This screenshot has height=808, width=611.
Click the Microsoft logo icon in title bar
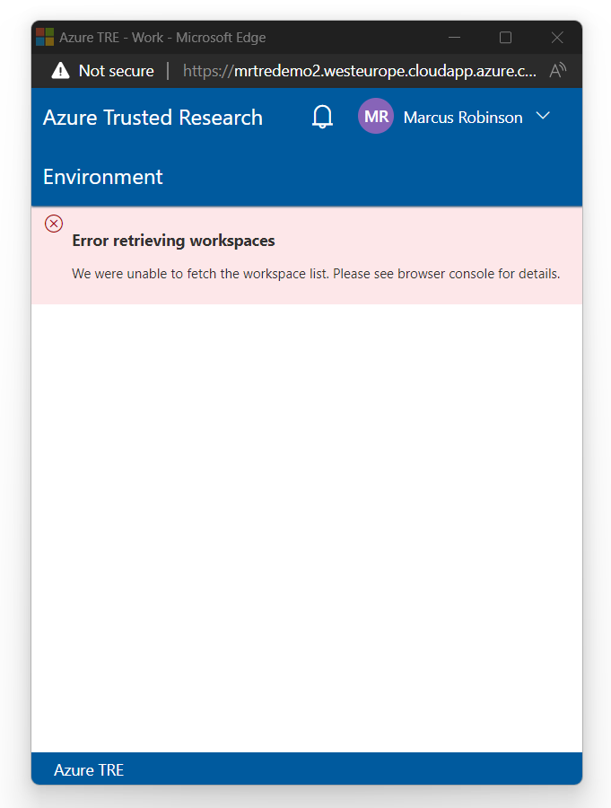pos(44,37)
